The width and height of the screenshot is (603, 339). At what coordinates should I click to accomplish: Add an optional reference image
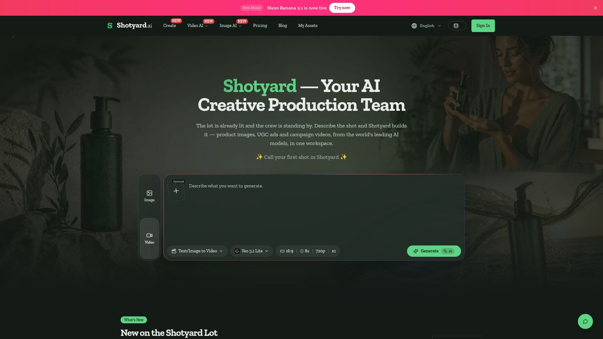pyautogui.click(x=176, y=191)
